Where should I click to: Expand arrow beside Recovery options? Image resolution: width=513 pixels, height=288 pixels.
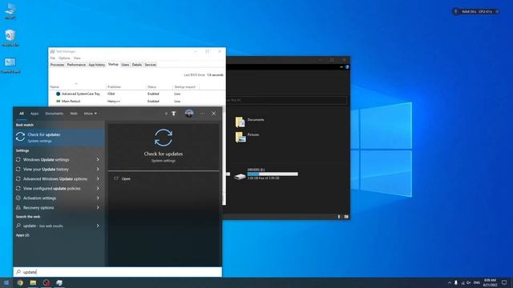tap(98, 208)
